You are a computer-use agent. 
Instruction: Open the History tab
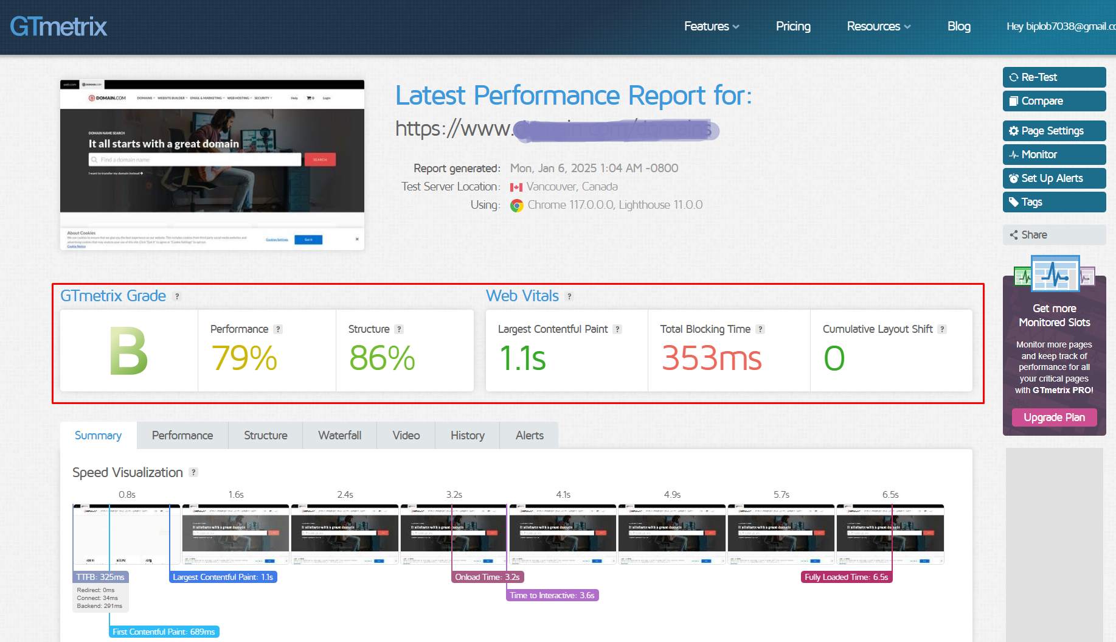[468, 436]
